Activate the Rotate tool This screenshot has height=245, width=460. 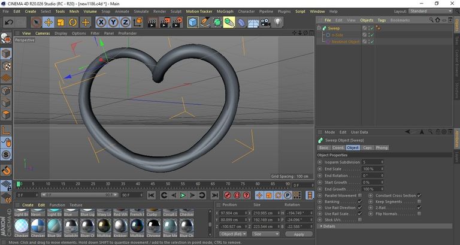pos(72,22)
